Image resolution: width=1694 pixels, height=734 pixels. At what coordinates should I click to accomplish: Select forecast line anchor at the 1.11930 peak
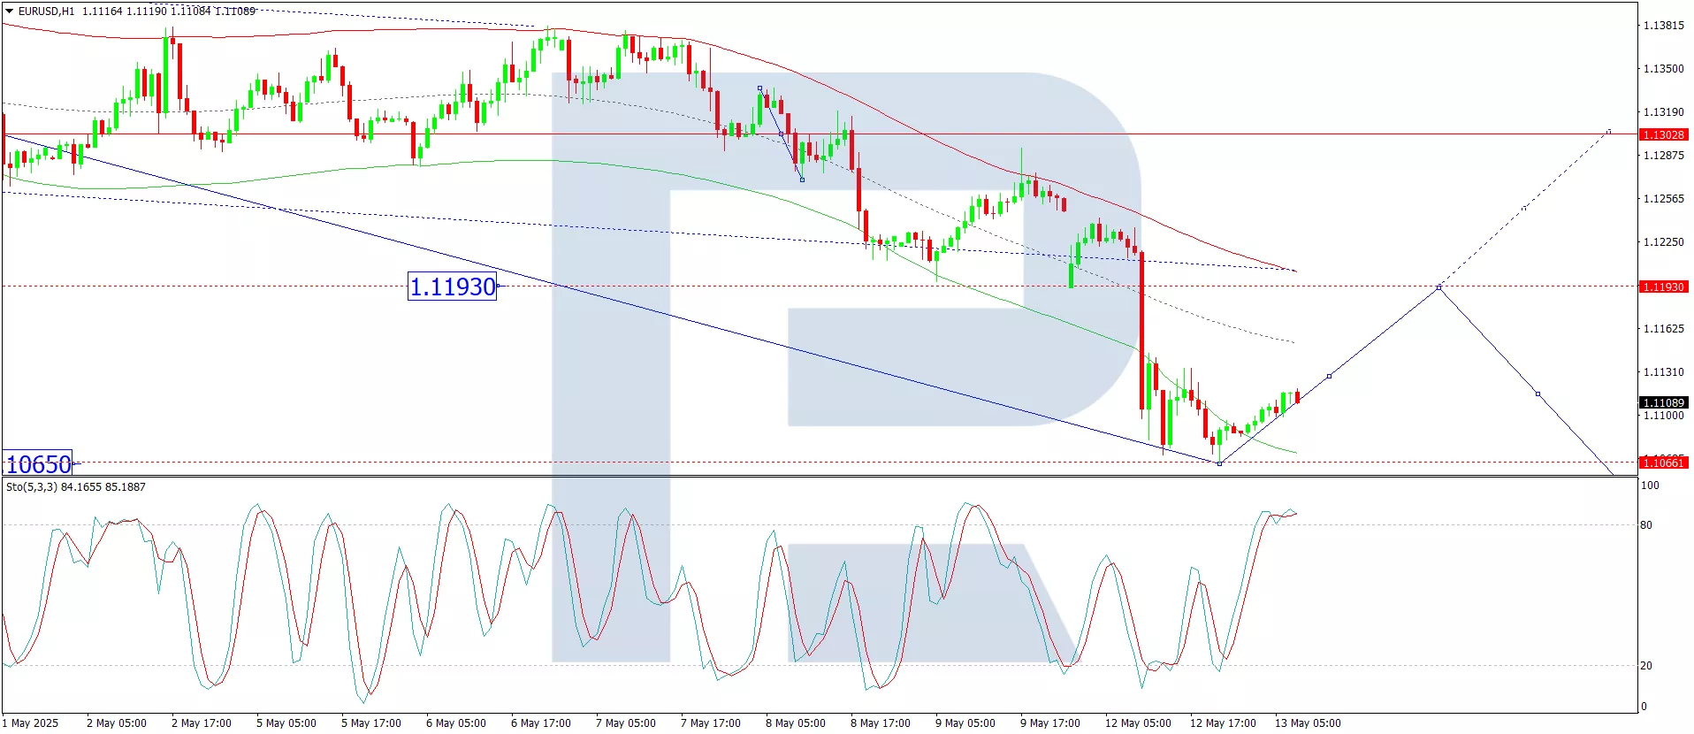[x=1438, y=287]
